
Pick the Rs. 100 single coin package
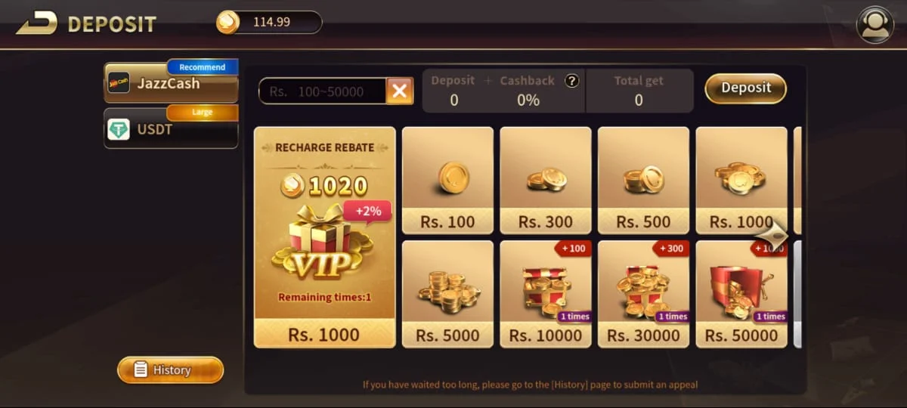(447, 181)
